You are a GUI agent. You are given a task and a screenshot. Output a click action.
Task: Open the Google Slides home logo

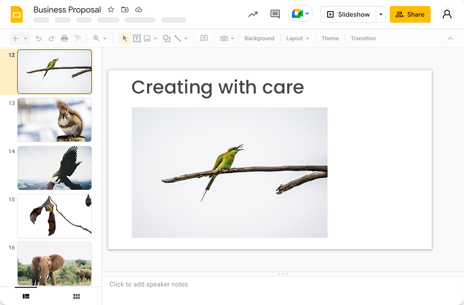17,14
